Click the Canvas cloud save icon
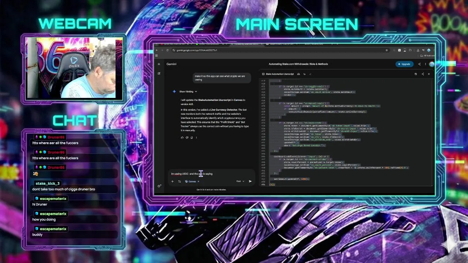This screenshot has width=468, height=263. (x=298, y=74)
